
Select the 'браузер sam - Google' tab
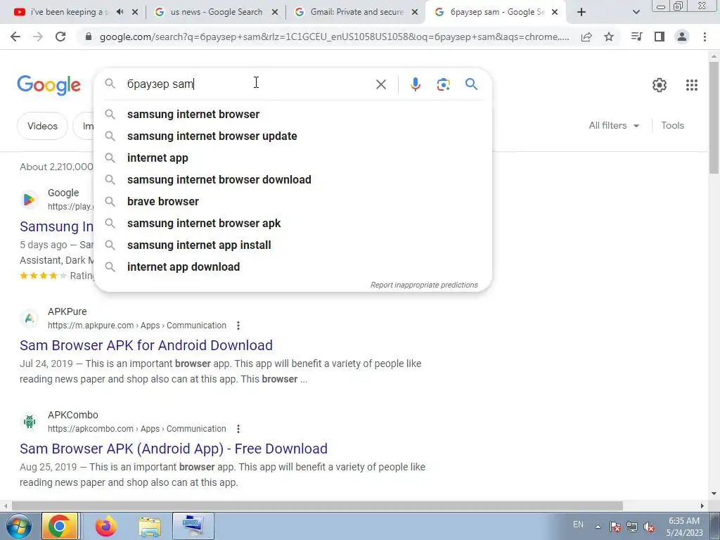(497, 12)
